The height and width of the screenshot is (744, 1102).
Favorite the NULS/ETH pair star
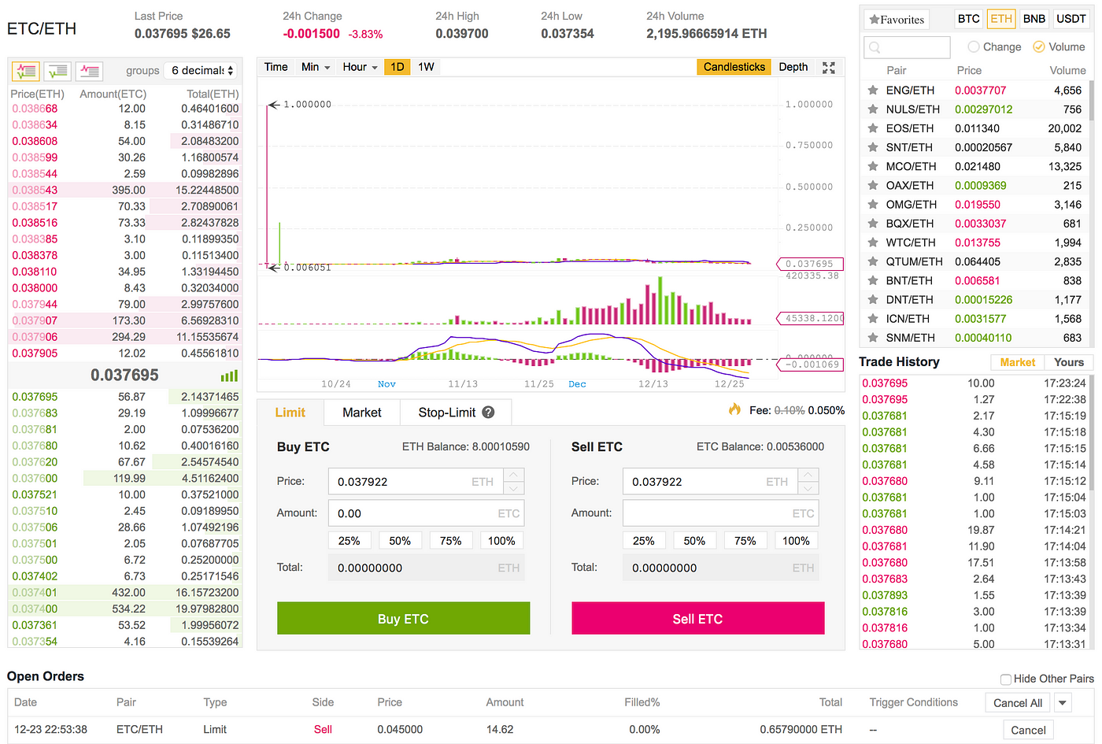(x=873, y=109)
